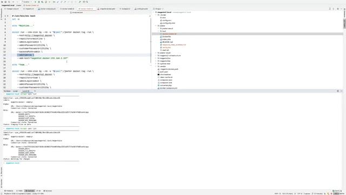The height and width of the screenshot is (195, 346).
Task: Collapse the magento2.local project root
Action: (x=154, y=12)
